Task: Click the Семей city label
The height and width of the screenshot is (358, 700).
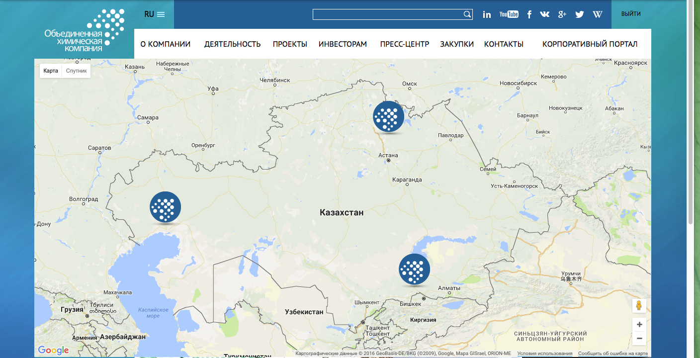Action: tap(488, 169)
